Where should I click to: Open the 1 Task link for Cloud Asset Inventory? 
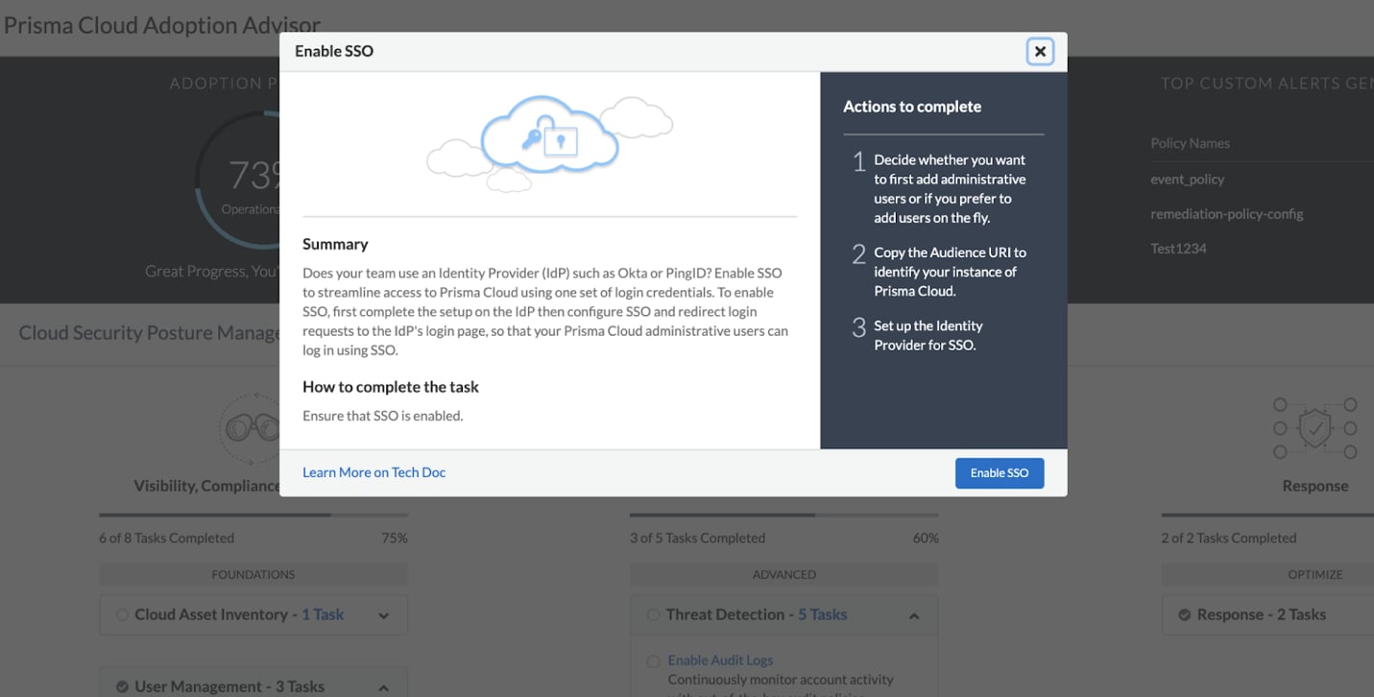click(323, 614)
